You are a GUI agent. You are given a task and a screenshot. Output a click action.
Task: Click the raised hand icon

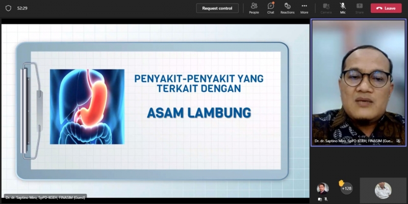pyautogui.click(x=341, y=183)
